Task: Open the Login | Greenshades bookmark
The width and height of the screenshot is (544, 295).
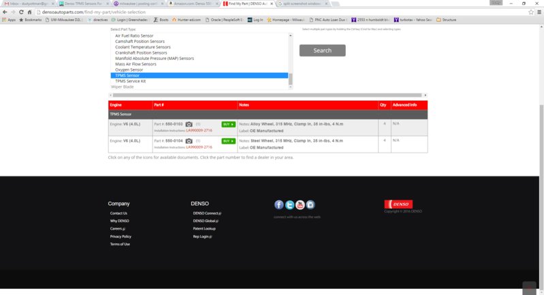Action: click(x=129, y=20)
